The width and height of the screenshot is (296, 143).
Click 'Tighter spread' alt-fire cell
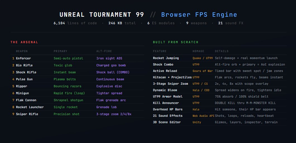pyautogui.click(x=109, y=93)
